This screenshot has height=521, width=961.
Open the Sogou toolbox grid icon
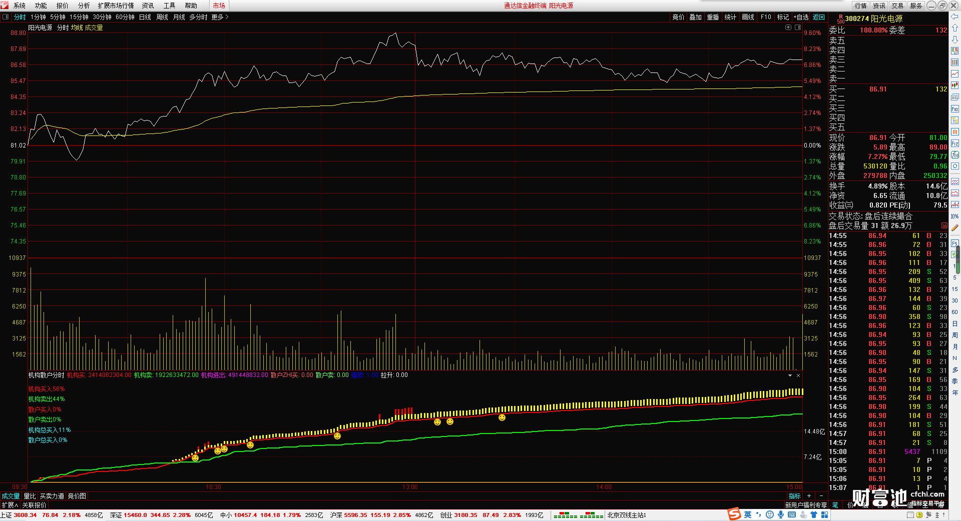click(x=824, y=514)
